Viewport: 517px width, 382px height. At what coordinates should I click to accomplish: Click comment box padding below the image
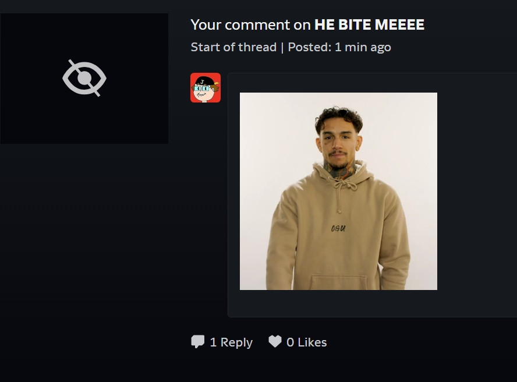point(338,303)
